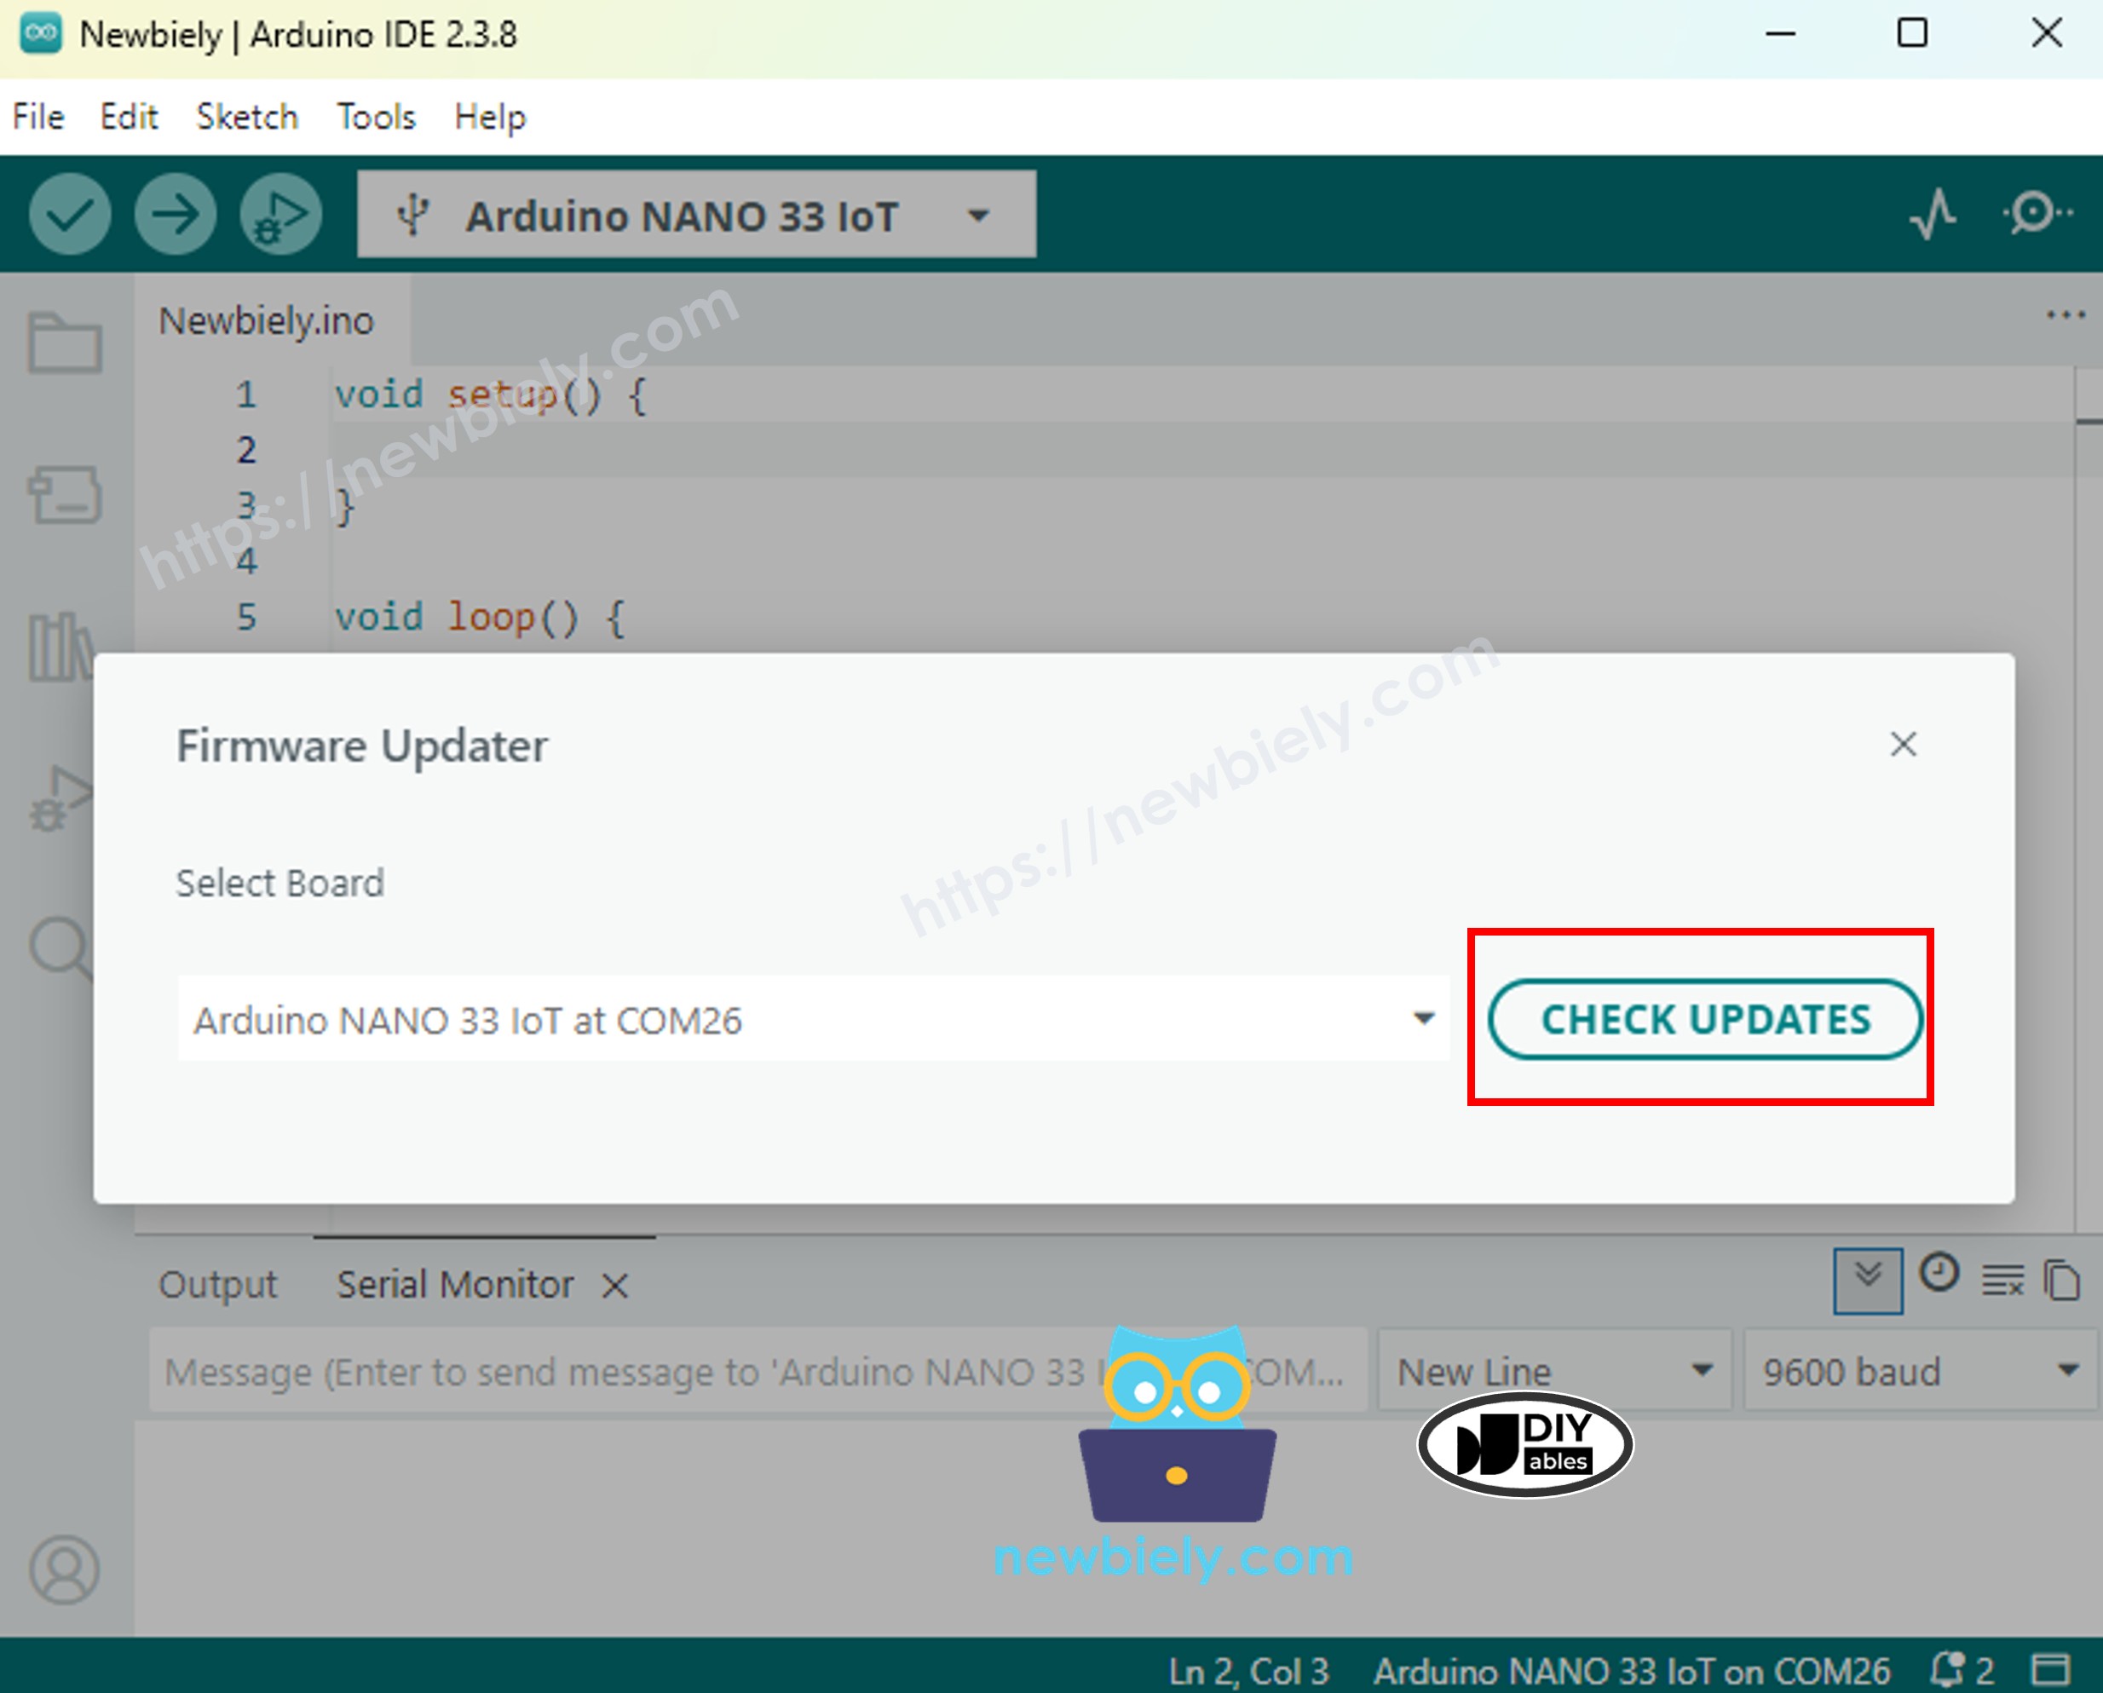
Task: Open the Serial Plotter
Action: pos(1933,215)
